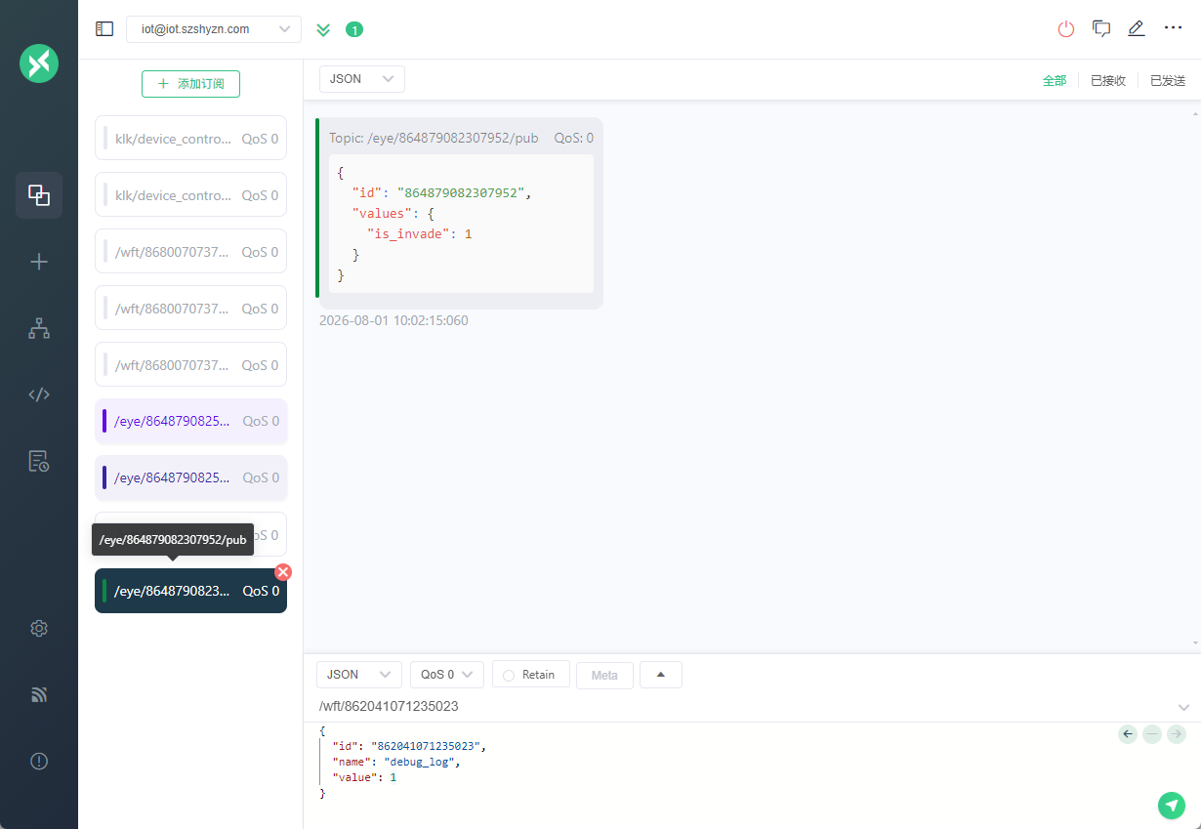The image size is (1201, 829).
Task: Open the Log page icon
Action: (39, 461)
